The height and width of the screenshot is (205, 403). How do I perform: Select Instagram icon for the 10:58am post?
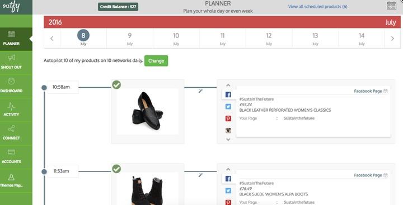tap(228, 130)
